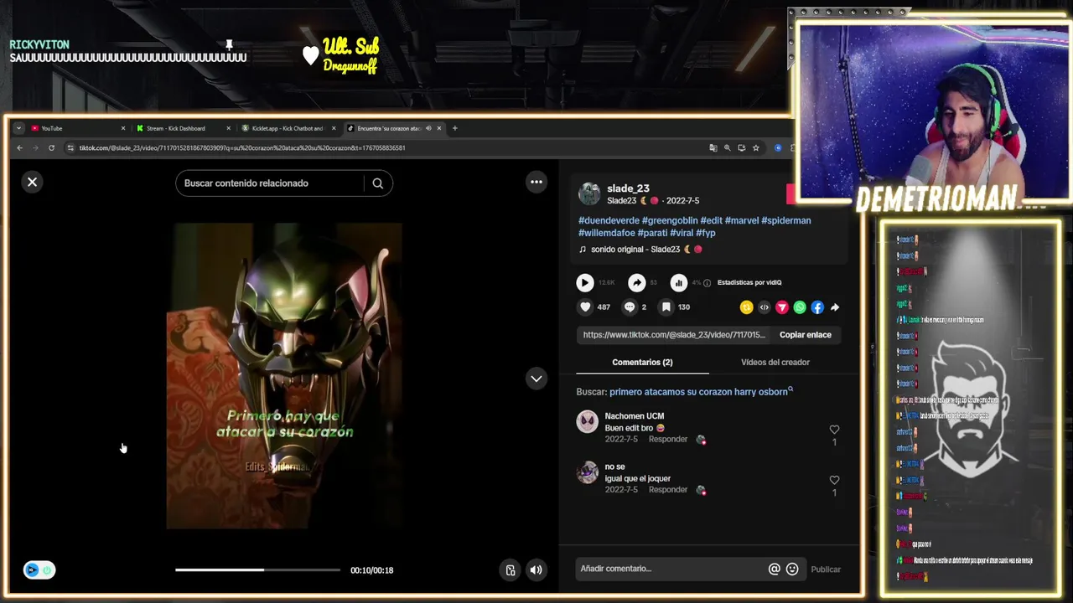1073x603 pixels.
Task: Open the emoji picker in comment box
Action: tap(792, 569)
